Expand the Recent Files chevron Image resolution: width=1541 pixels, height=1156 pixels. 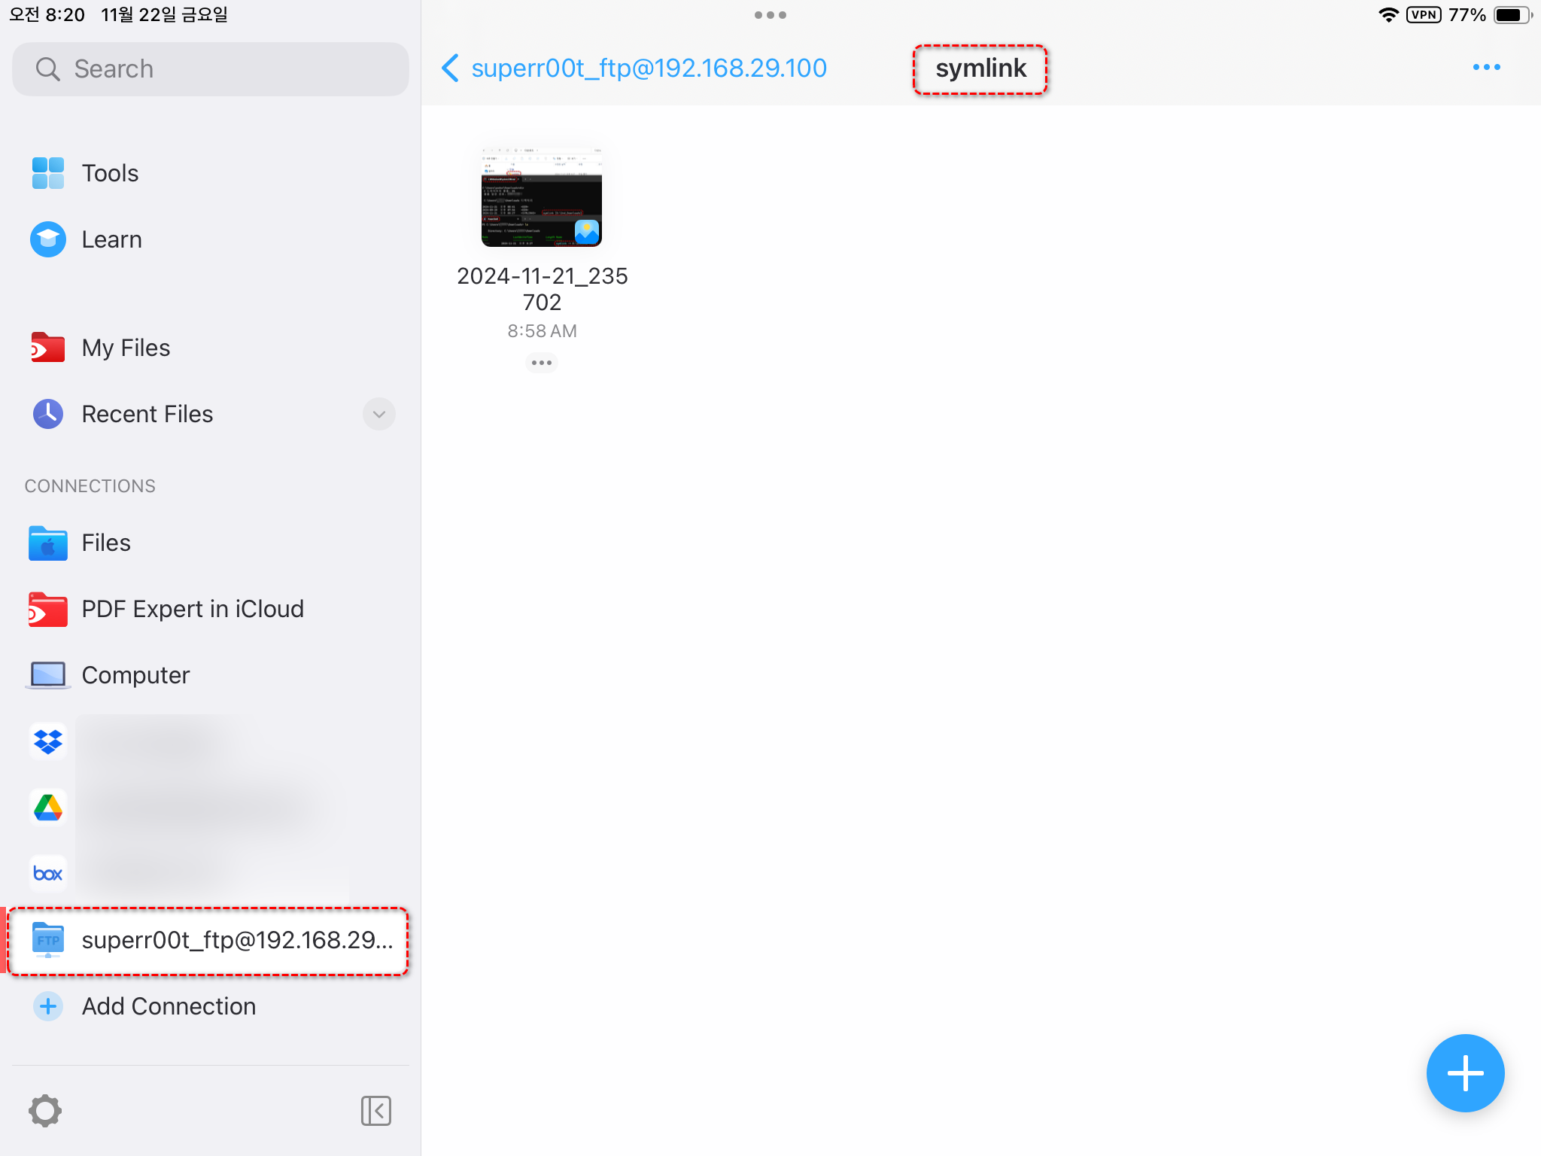378,414
